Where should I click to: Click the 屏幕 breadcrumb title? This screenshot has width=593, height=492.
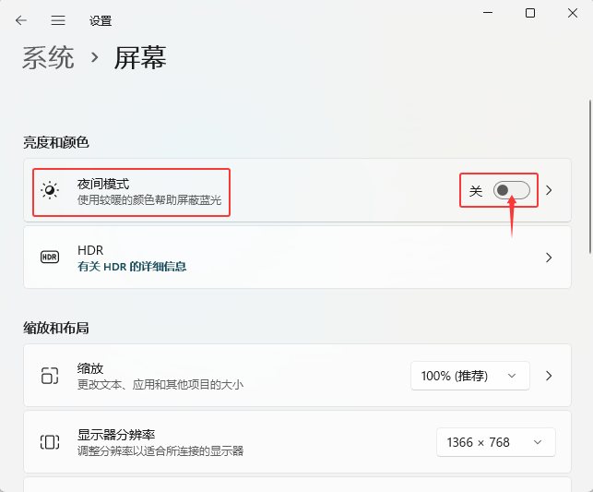[140, 58]
